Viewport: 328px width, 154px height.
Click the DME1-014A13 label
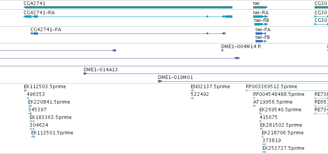(x=101, y=70)
